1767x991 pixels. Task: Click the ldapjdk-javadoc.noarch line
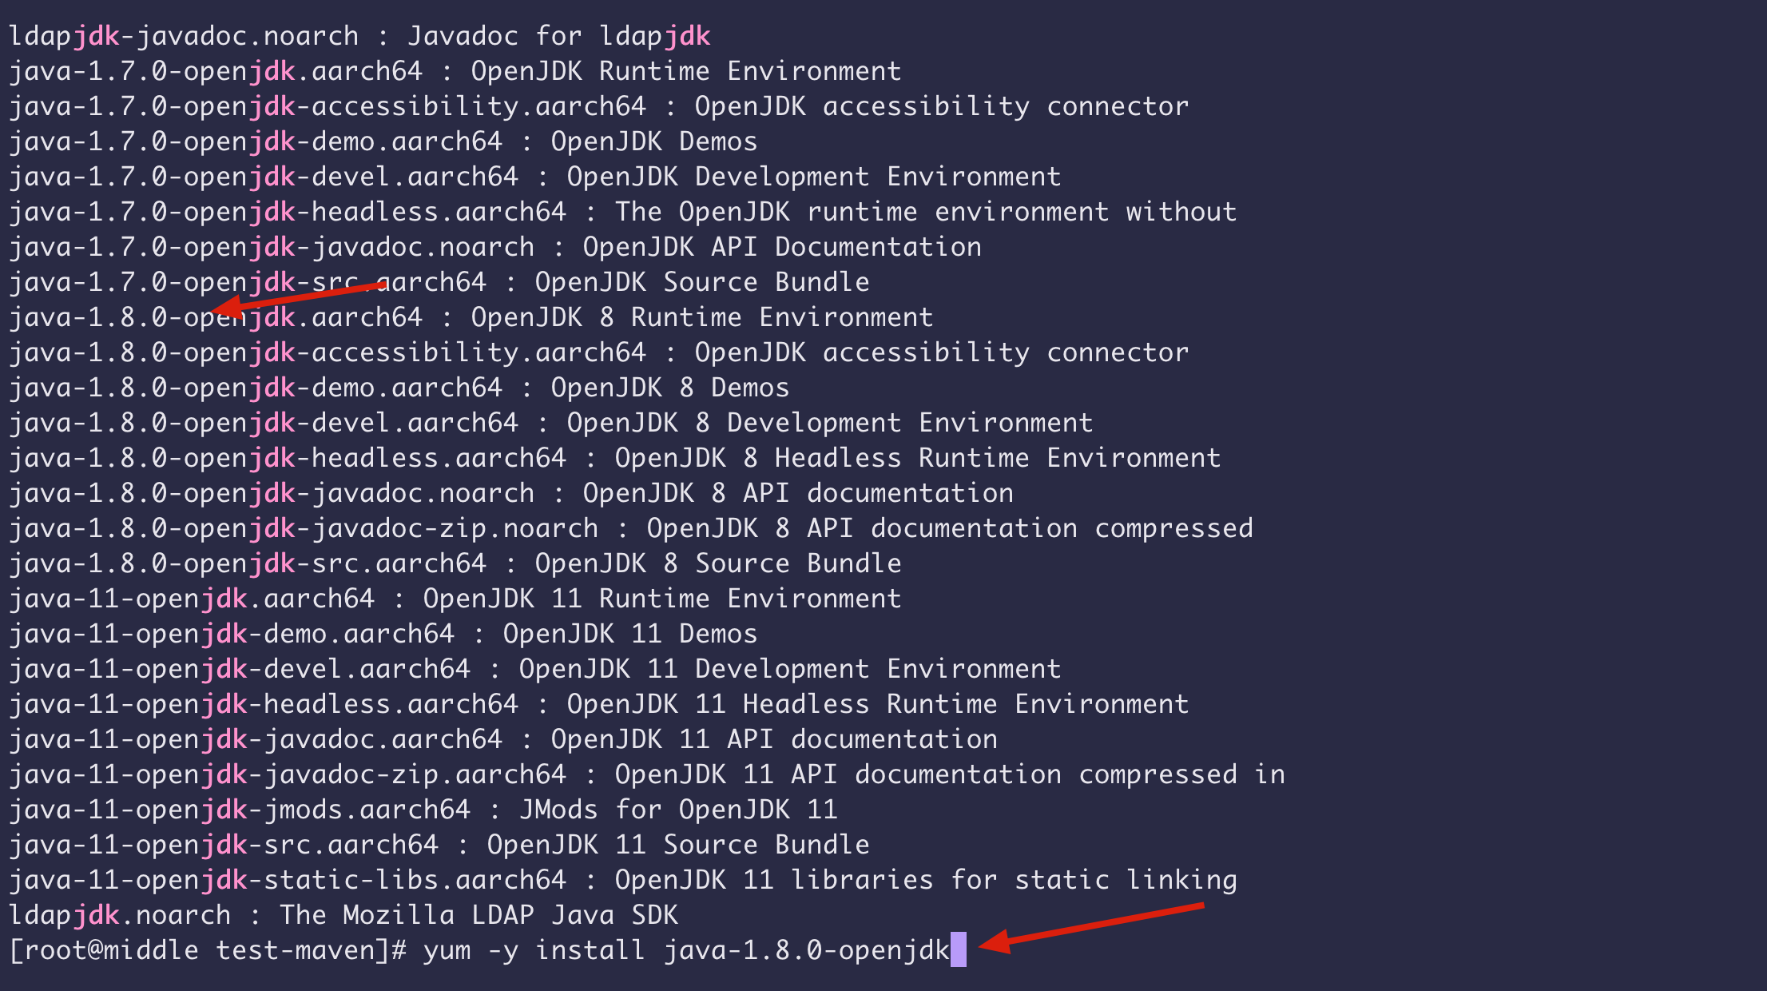(x=359, y=36)
